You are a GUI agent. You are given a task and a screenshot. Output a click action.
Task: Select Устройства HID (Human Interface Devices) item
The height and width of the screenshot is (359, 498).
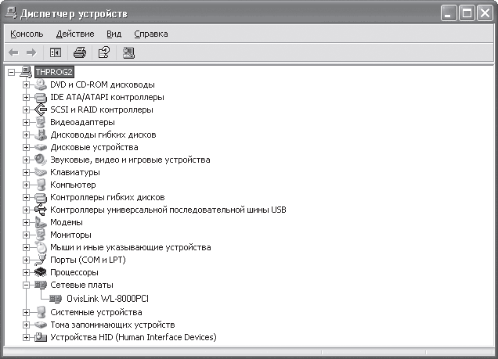133,337
